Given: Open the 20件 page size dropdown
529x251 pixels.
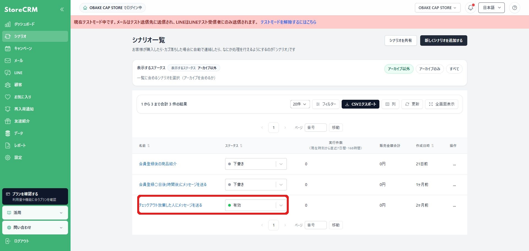Looking at the screenshot, I should 300,104.
